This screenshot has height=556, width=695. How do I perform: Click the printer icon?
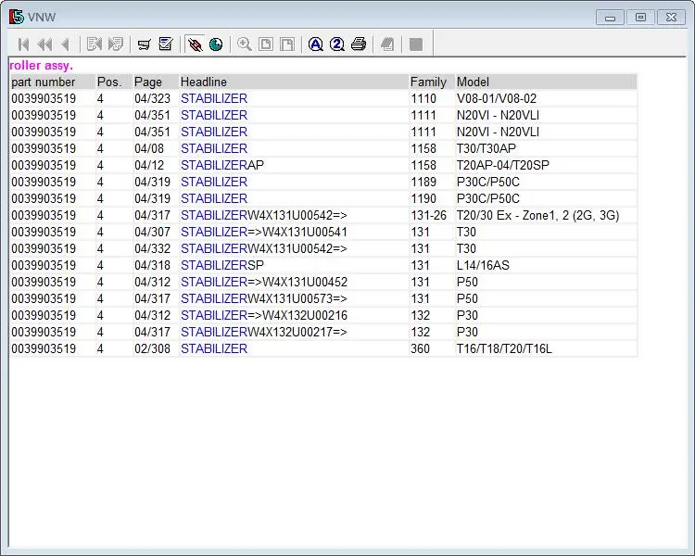pos(359,44)
